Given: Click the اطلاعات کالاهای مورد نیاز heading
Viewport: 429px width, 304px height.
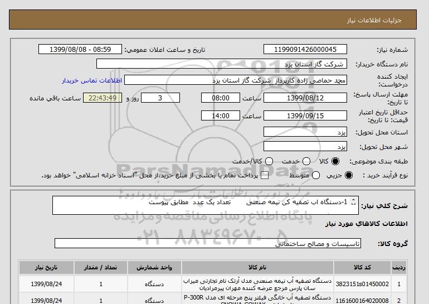Looking at the screenshot, I should click(x=367, y=224).
